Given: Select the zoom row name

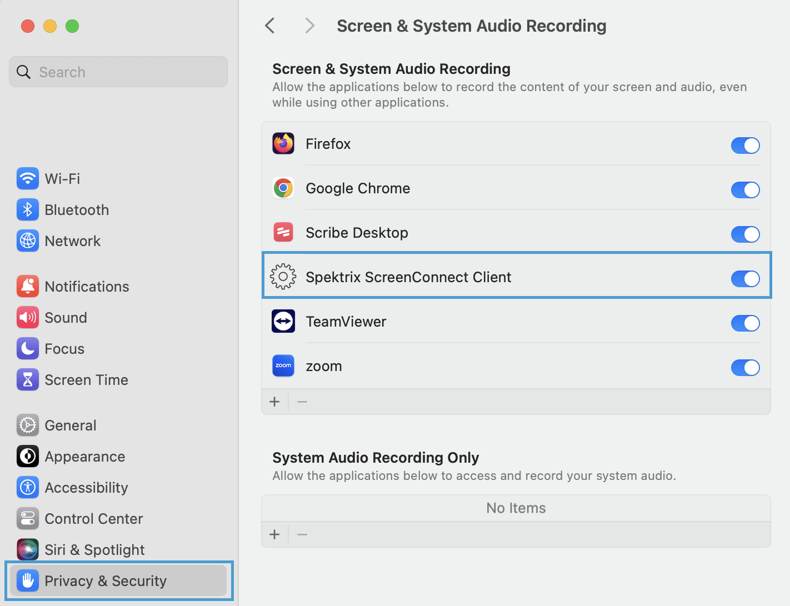Looking at the screenshot, I should point(324,366).
